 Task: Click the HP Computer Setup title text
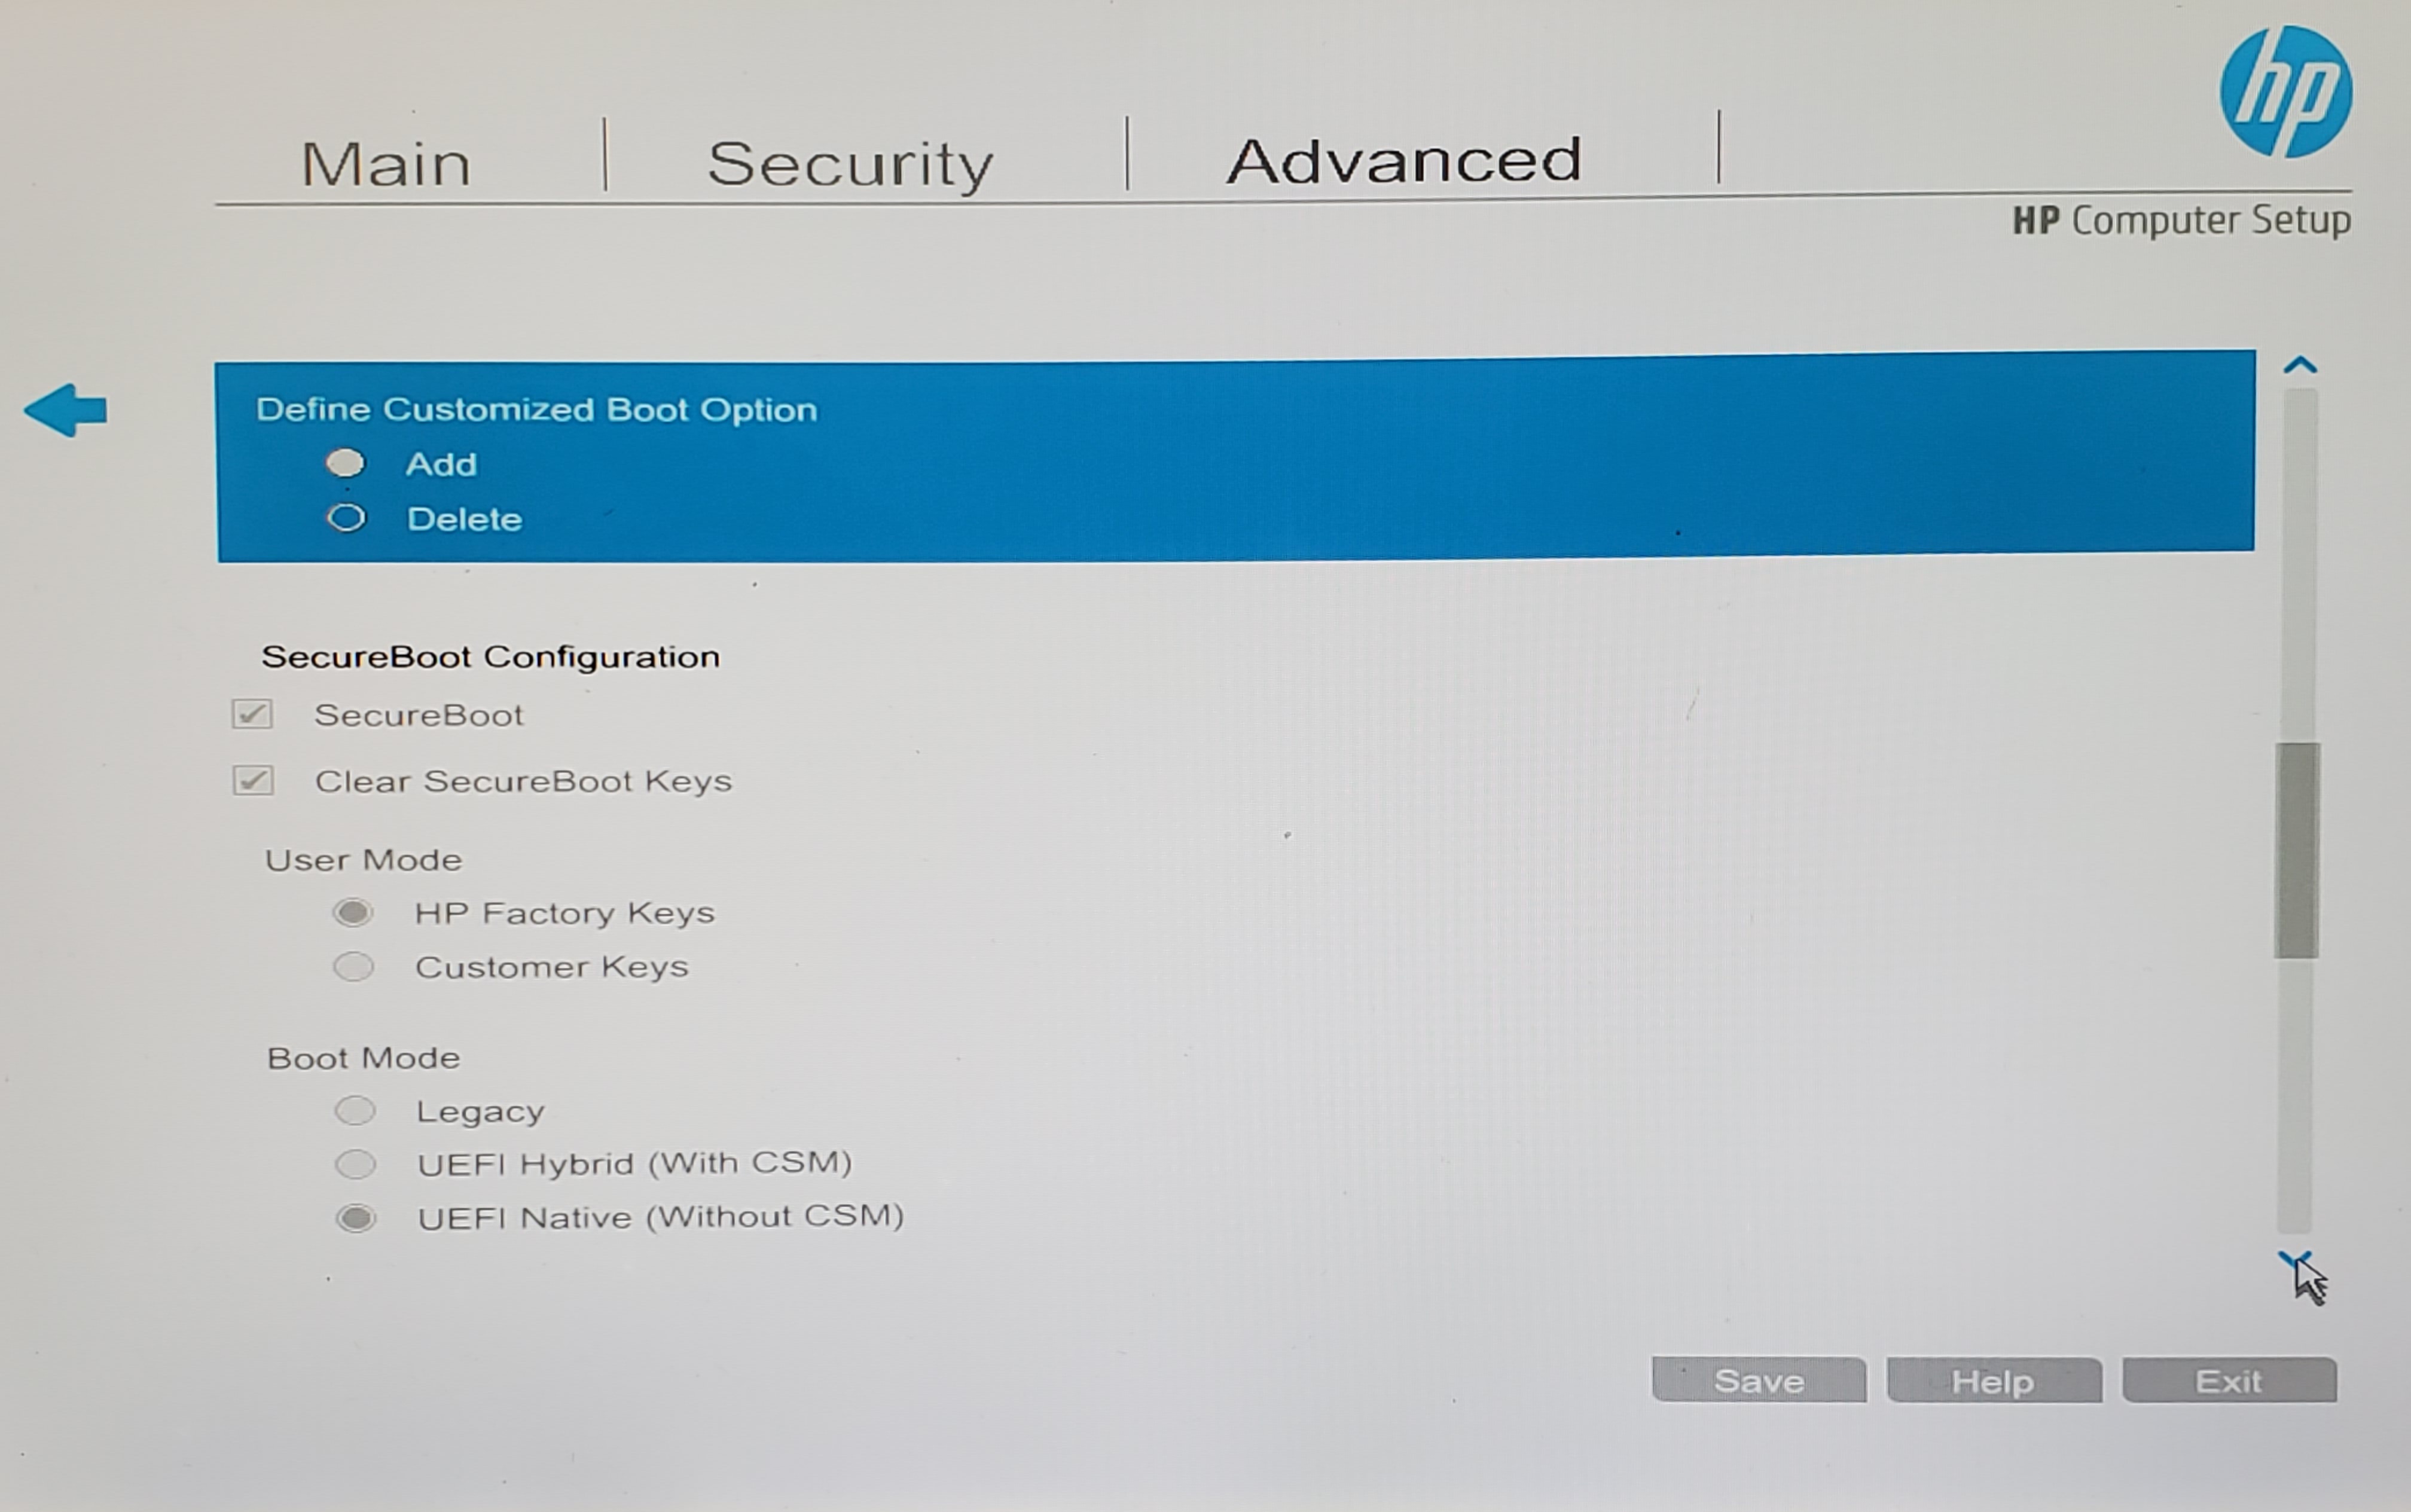coord(2181,220)
